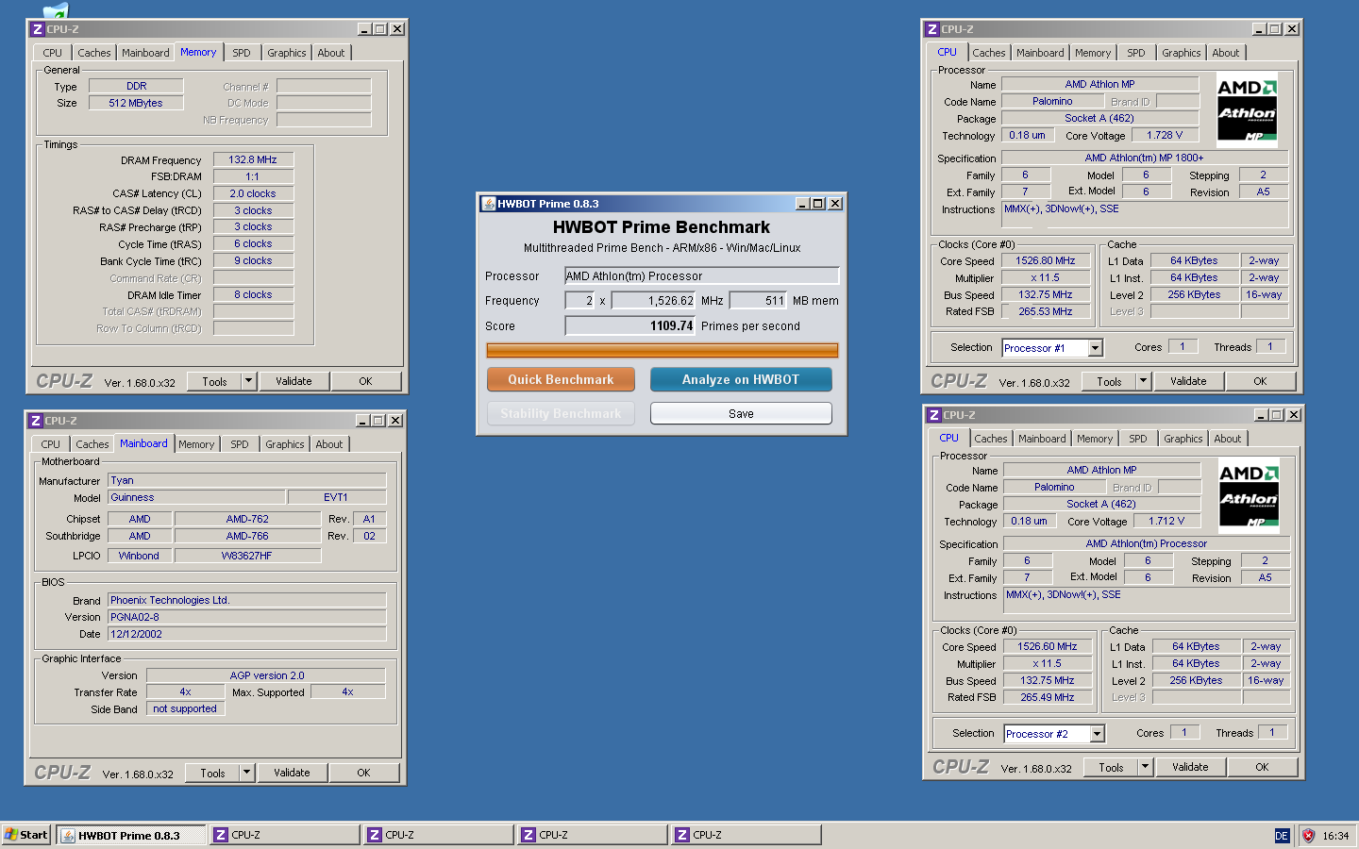Click Validate in the Processor #2 window

[x=1190, y=767]
